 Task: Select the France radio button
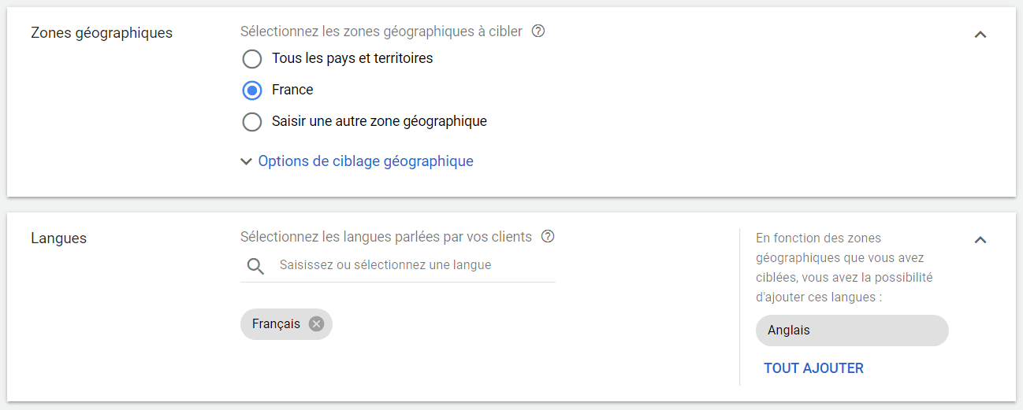click(x=252, y=90)
